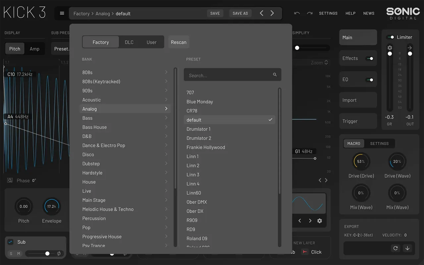Switch to the DLC tab
Image resolution: width=424 pixels, height=265 pixels.
(x=129, y=42)
